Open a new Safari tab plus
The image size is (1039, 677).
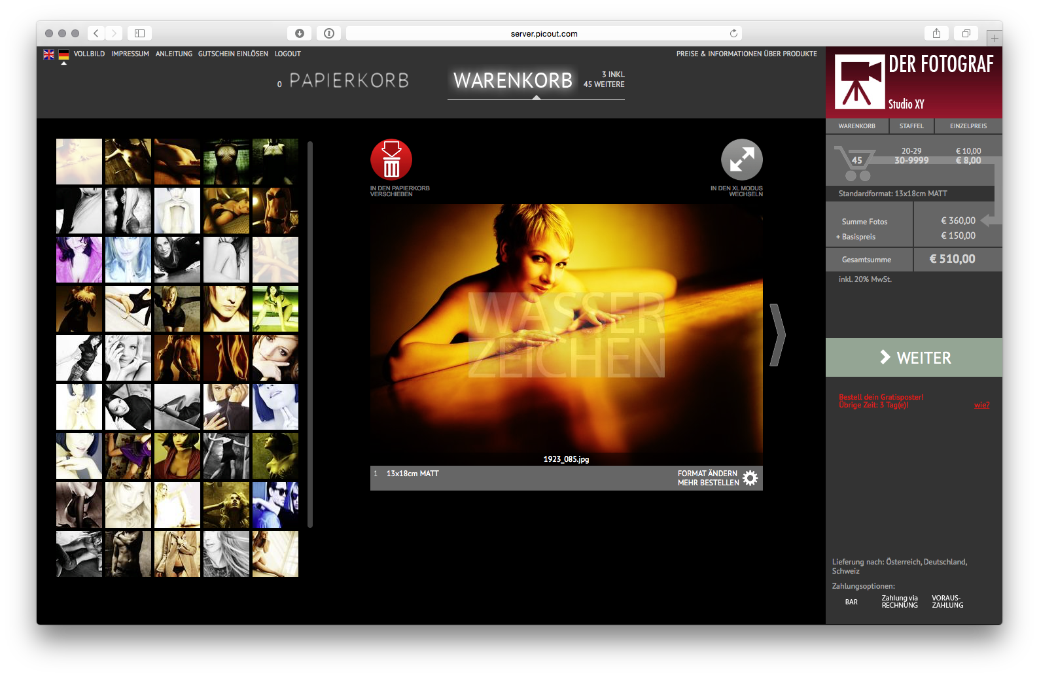pyautogui.click(x=995, y=38)
